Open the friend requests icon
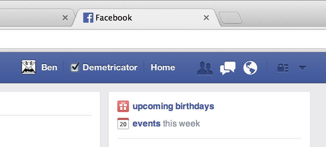326x147 pixels. (205, 68)
